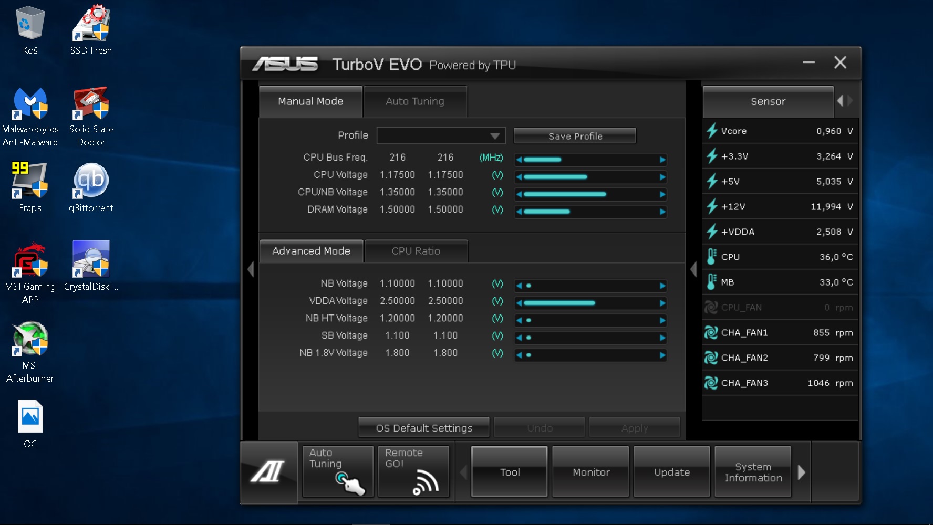Click the AI Suite logo button
933x525 pixels.
click(268, 472)
